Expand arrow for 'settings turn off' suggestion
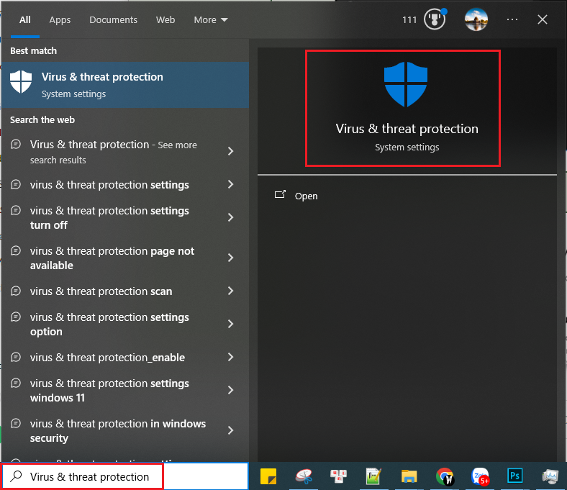 pos(230,217)
